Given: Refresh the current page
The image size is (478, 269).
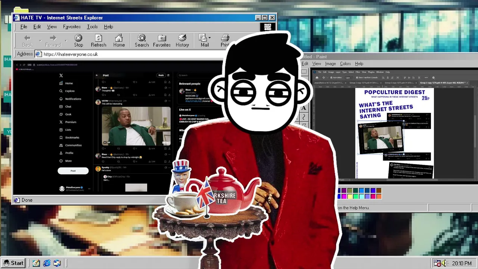Looking at the screenshot, I should point(99,41).
